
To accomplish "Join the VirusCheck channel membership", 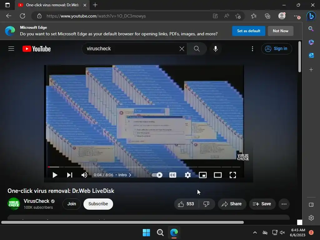I will click(x=72, y=204).
